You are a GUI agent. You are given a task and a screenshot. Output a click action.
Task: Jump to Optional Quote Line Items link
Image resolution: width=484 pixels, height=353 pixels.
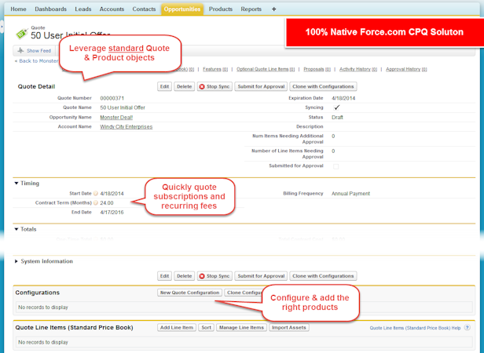tap(266, 69)
